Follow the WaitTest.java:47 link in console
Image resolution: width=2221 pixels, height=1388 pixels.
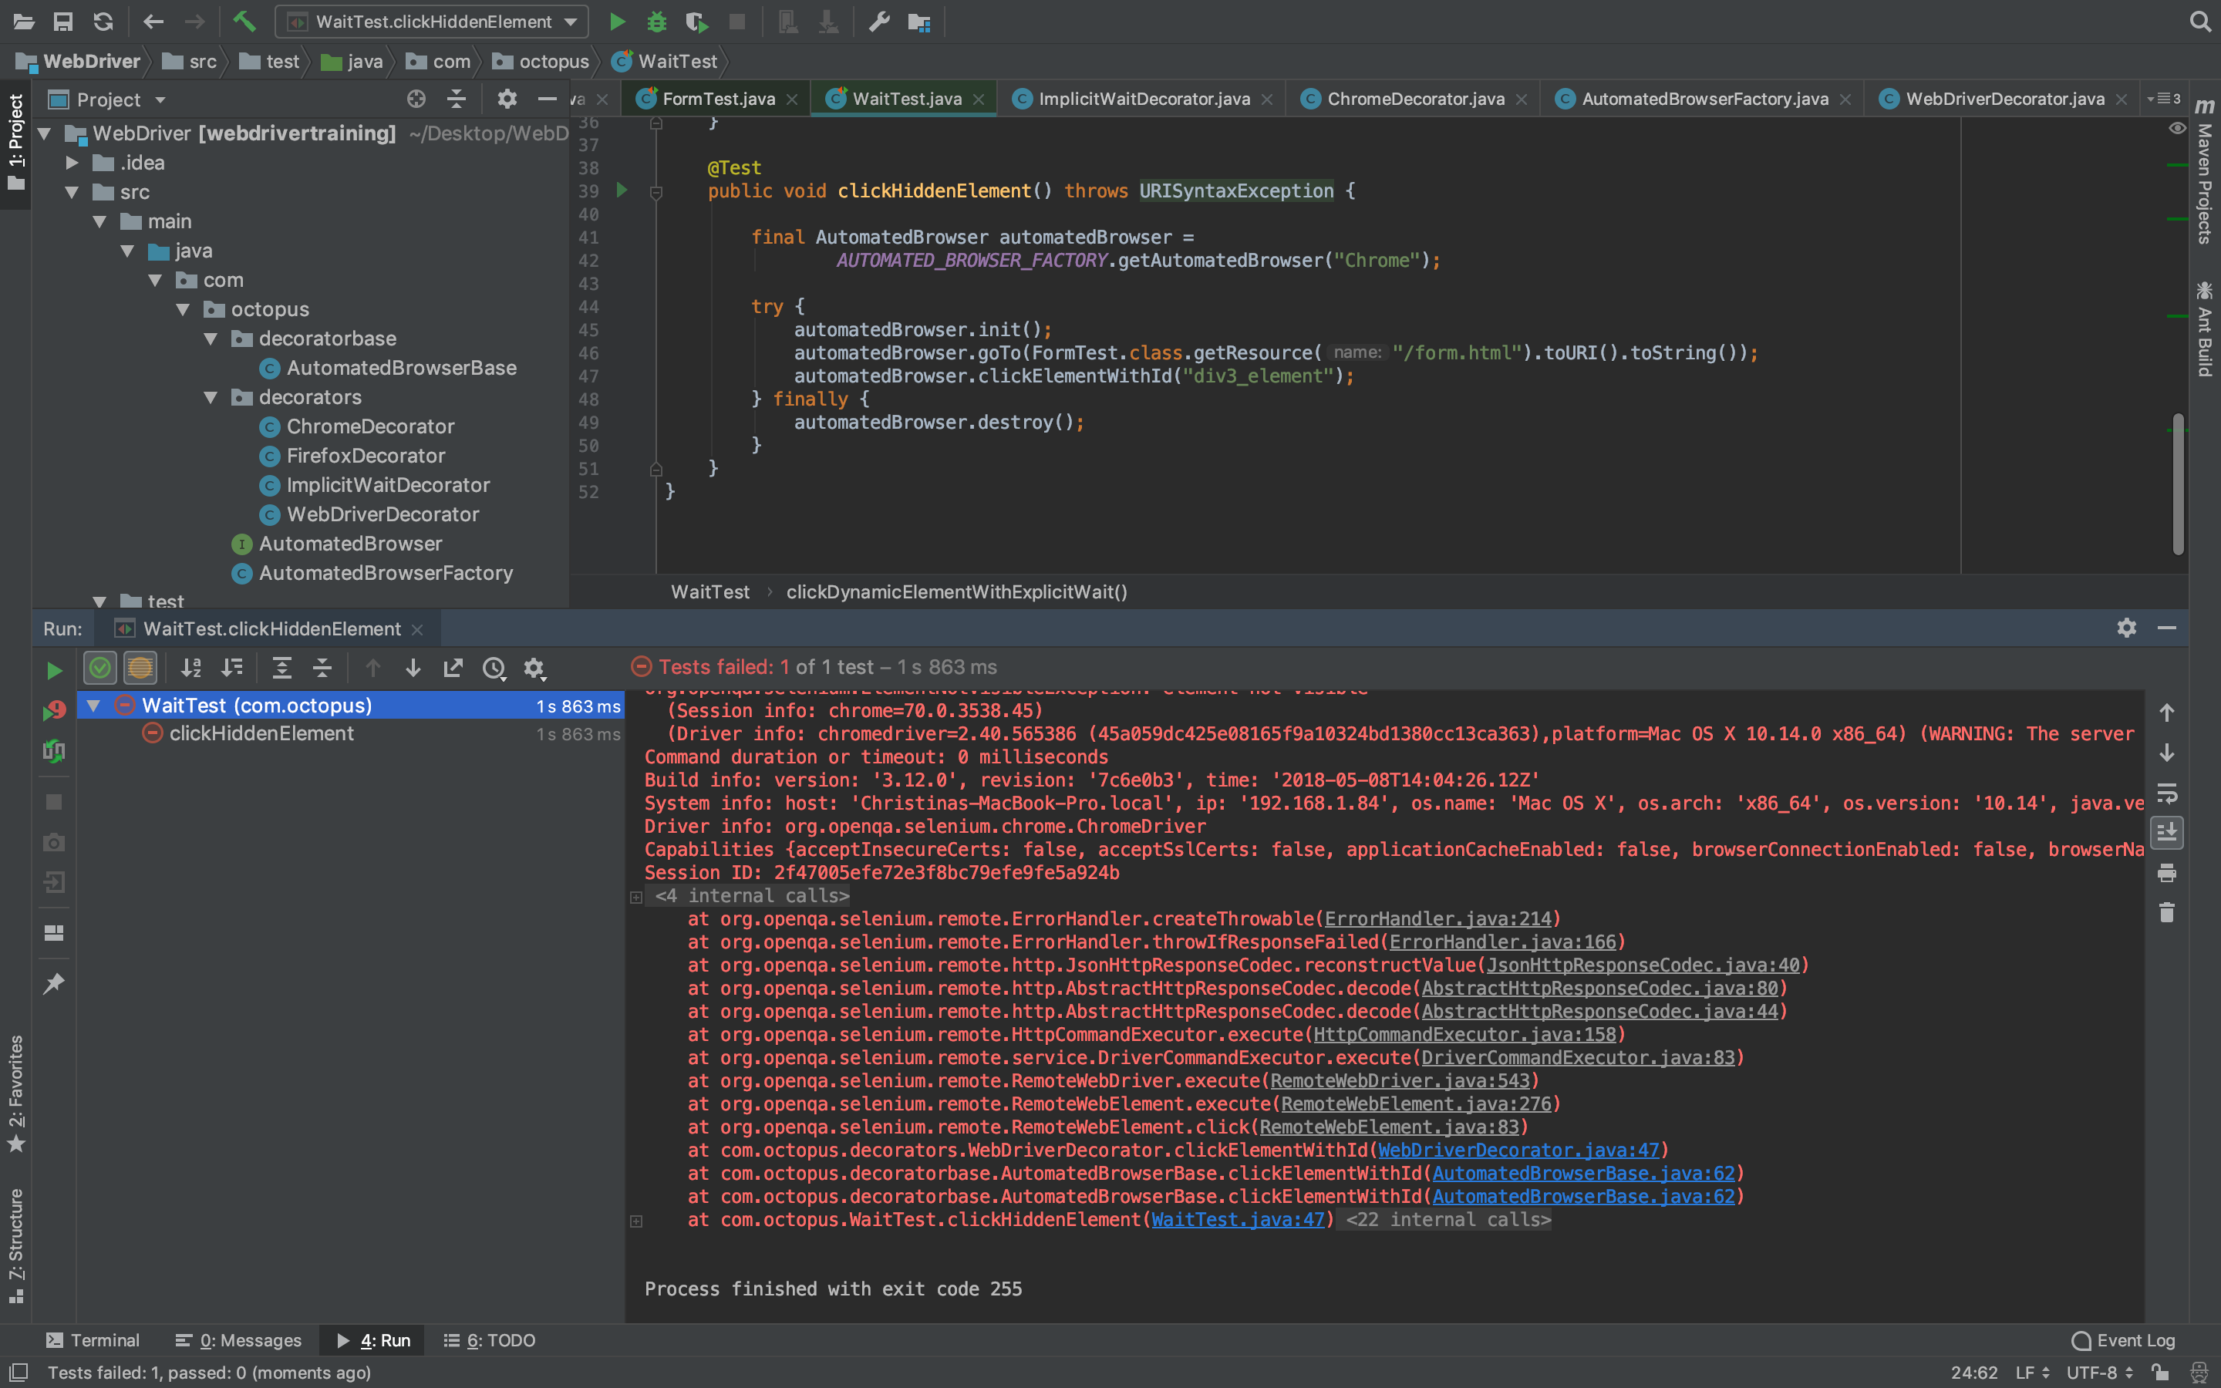(x=1237, y=1219)
